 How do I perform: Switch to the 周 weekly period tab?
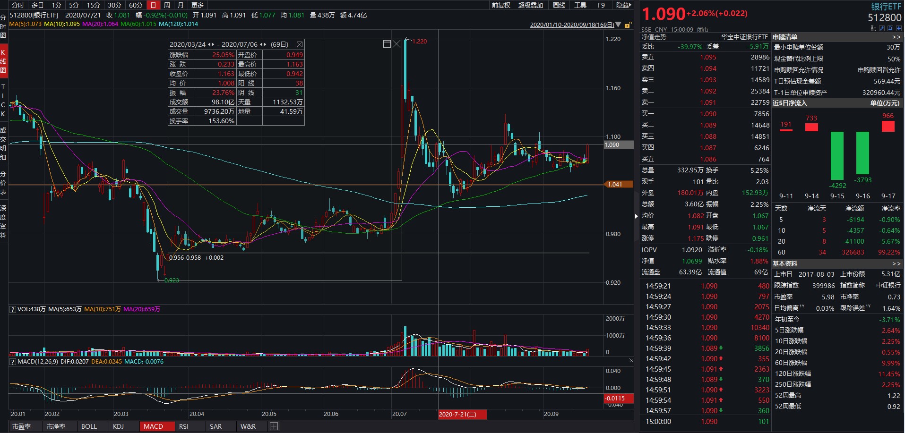[x=167, y=5]
